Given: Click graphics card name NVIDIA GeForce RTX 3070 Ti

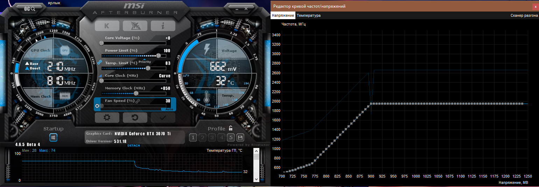Looking at the screenshot, I should [x=143, y=133].
